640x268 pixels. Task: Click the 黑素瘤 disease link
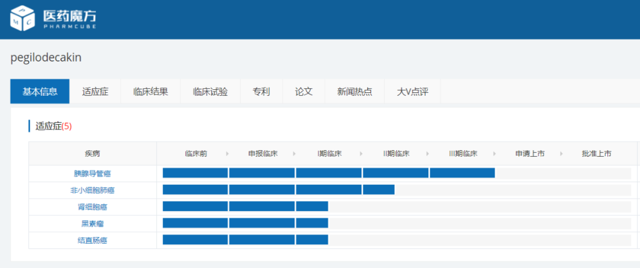[x=92, y=224]
